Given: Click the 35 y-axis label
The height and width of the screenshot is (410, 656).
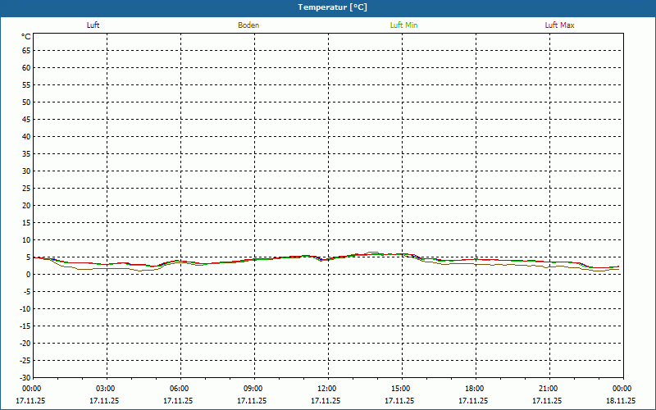Looking at the screenshot, I should 26,154.
